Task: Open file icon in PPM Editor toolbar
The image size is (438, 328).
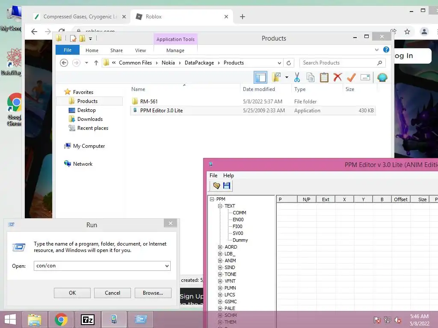Action: 216,186
